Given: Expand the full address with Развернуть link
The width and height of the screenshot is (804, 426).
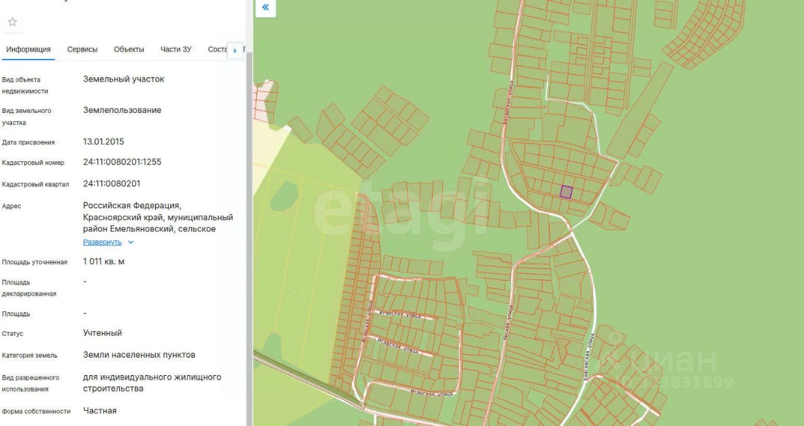Looking at the screenshot, I should coord(102,242).
